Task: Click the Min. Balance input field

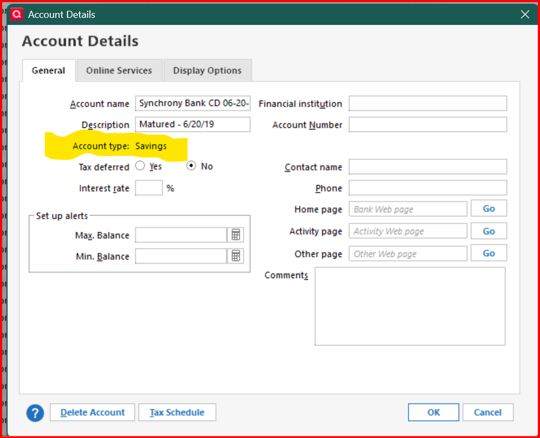Action: [x=181, y=256]
